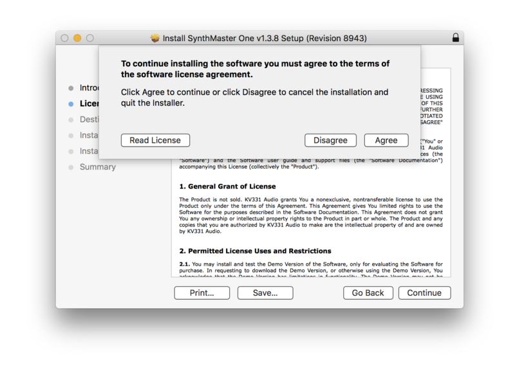This screenshot has height=373, width=515.
Task: Click the bold 'To continue installing the software' message
Action: click(255, 69)
